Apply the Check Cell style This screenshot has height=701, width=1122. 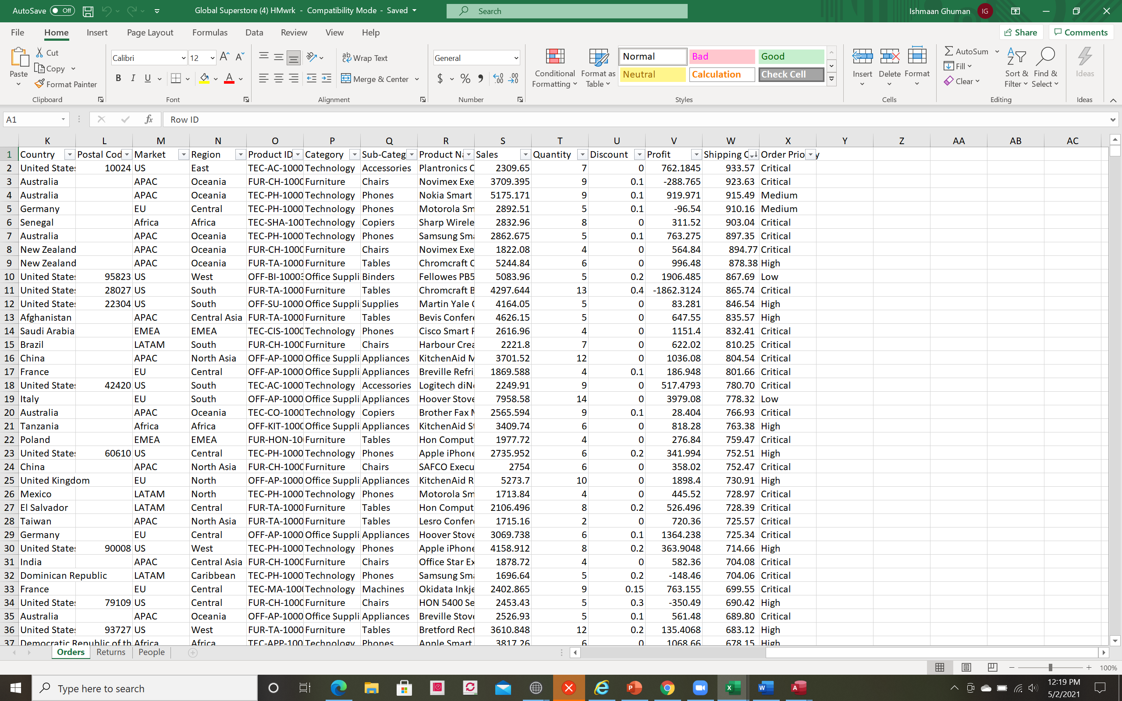coord(791,74)
